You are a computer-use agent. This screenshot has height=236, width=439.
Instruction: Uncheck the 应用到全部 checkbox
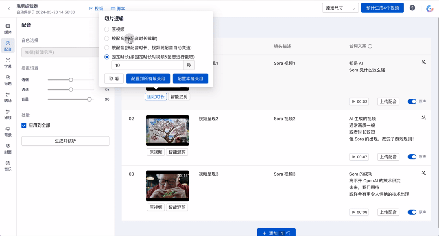pyautogui.click(x=24, y=125)
